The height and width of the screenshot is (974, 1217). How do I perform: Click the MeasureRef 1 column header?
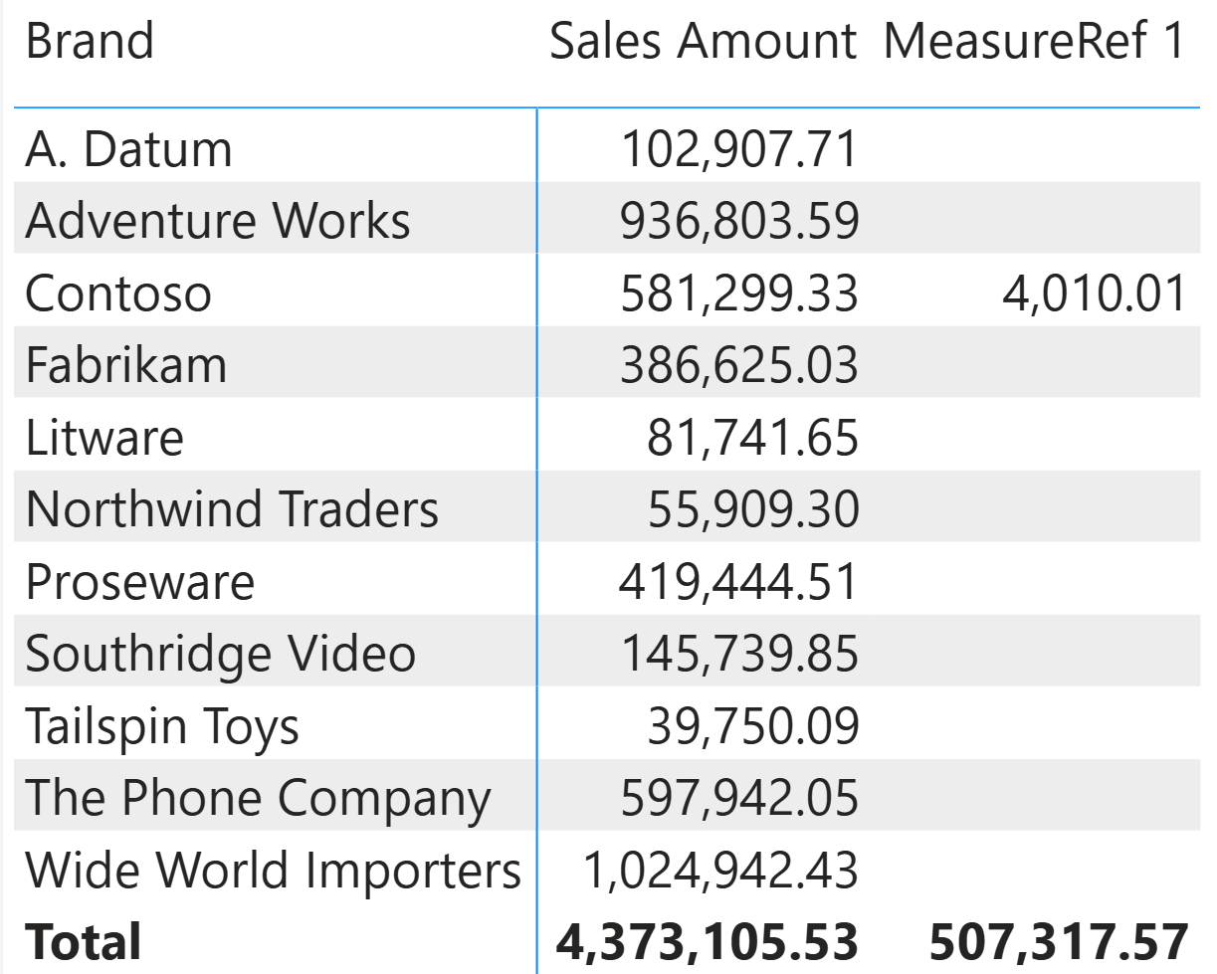[1035, 42]
